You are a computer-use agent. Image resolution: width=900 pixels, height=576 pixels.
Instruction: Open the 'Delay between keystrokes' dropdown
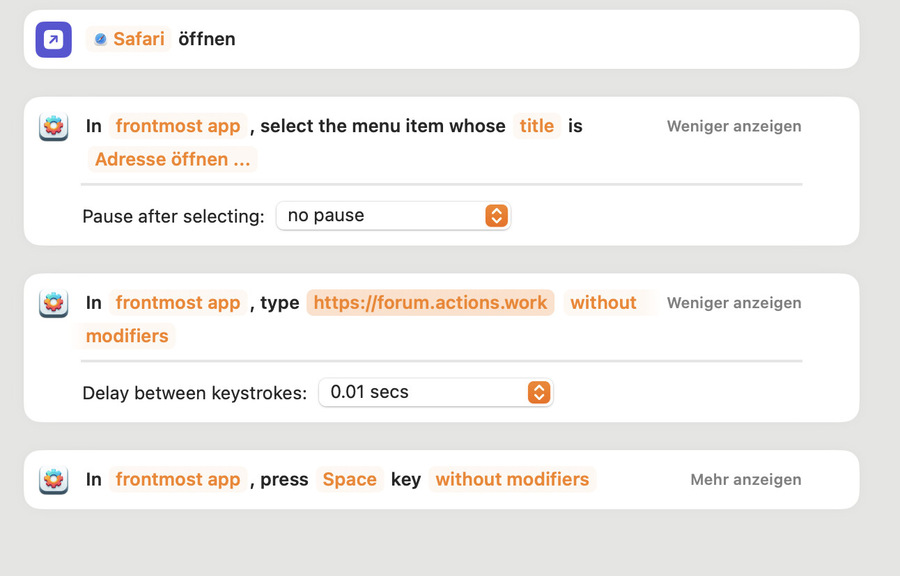pos(435,392)
